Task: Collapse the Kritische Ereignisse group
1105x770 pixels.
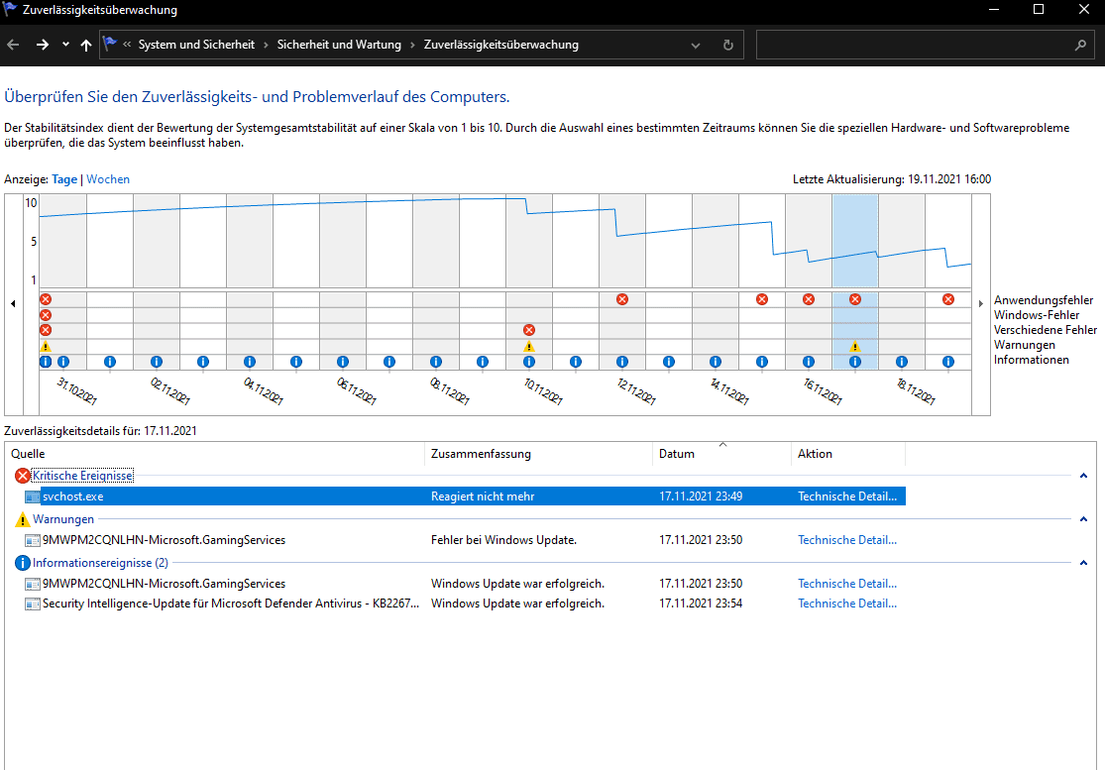Action: [x=1083, y=476]
